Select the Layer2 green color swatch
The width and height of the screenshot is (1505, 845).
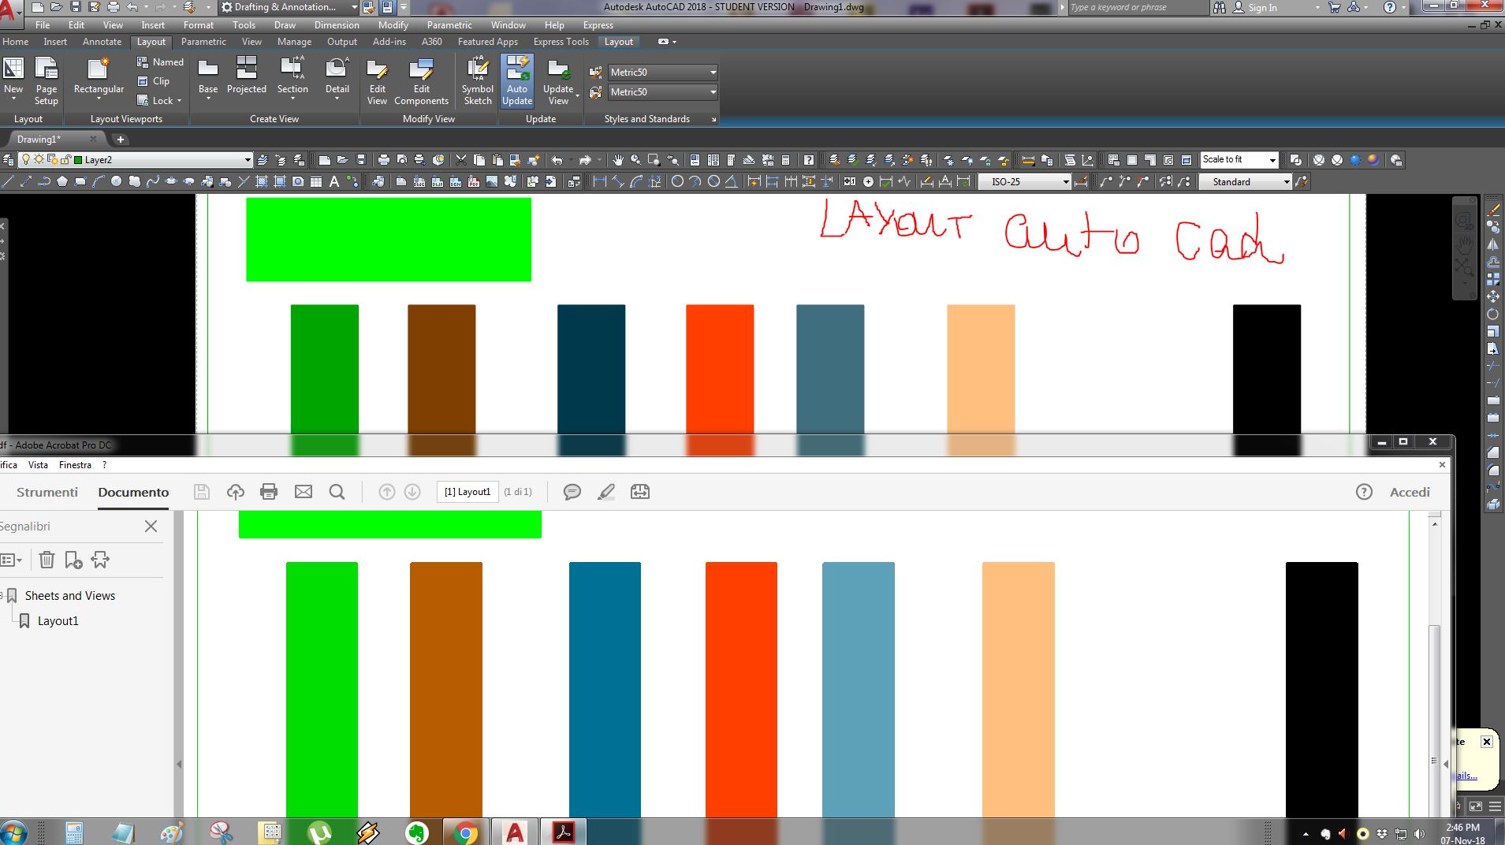pos(78,159)
